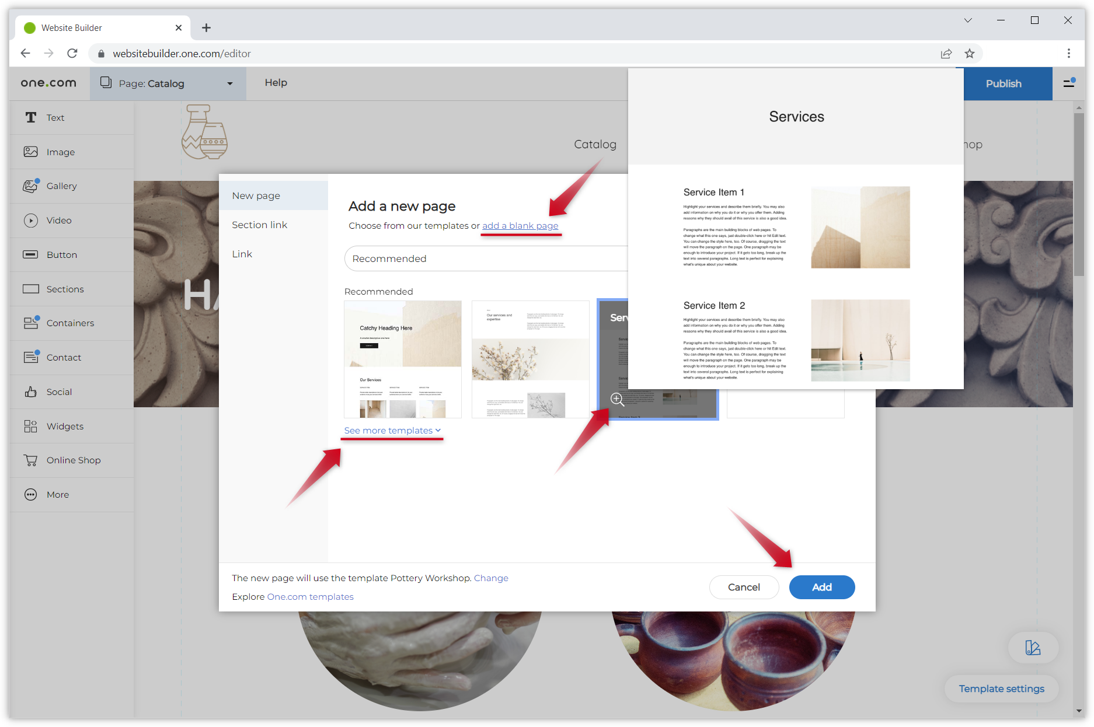Viewport: 1094px width, 727px height.
Task: Go back in browser history
Action: point(25,54)
